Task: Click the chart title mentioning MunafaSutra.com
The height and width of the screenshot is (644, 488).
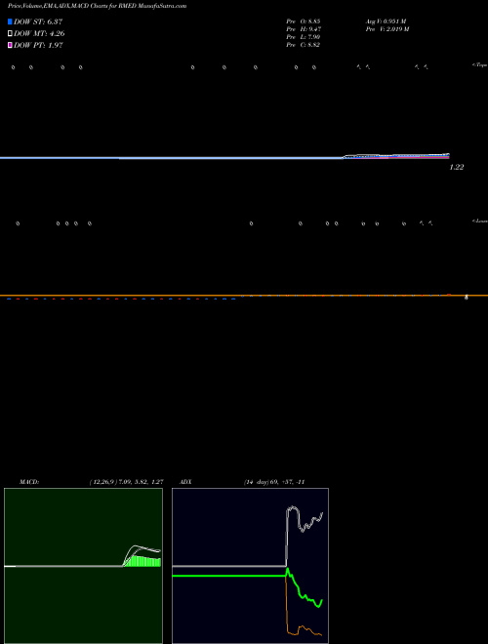Action: click(97, 6)
